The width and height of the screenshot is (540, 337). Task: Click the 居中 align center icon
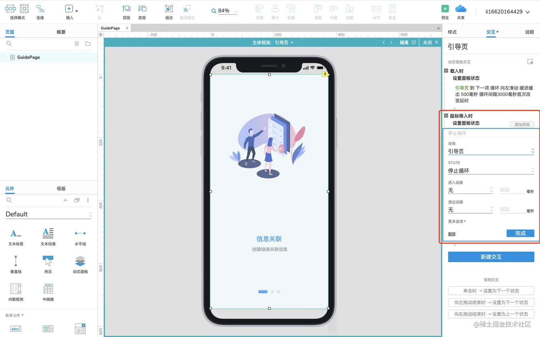[275, 9]
